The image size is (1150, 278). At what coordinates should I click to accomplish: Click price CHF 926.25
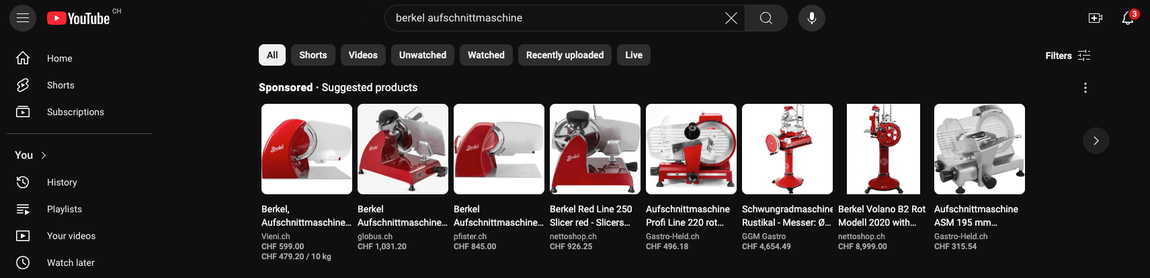tap(571, 247)
